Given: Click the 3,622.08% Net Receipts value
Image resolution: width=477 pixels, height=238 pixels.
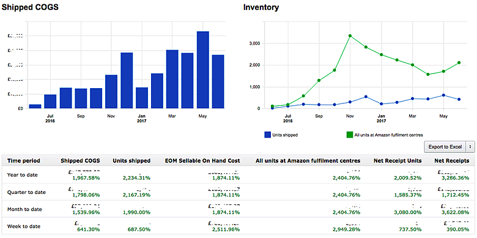Looking at the screenshot, I should tap(455, 212).
